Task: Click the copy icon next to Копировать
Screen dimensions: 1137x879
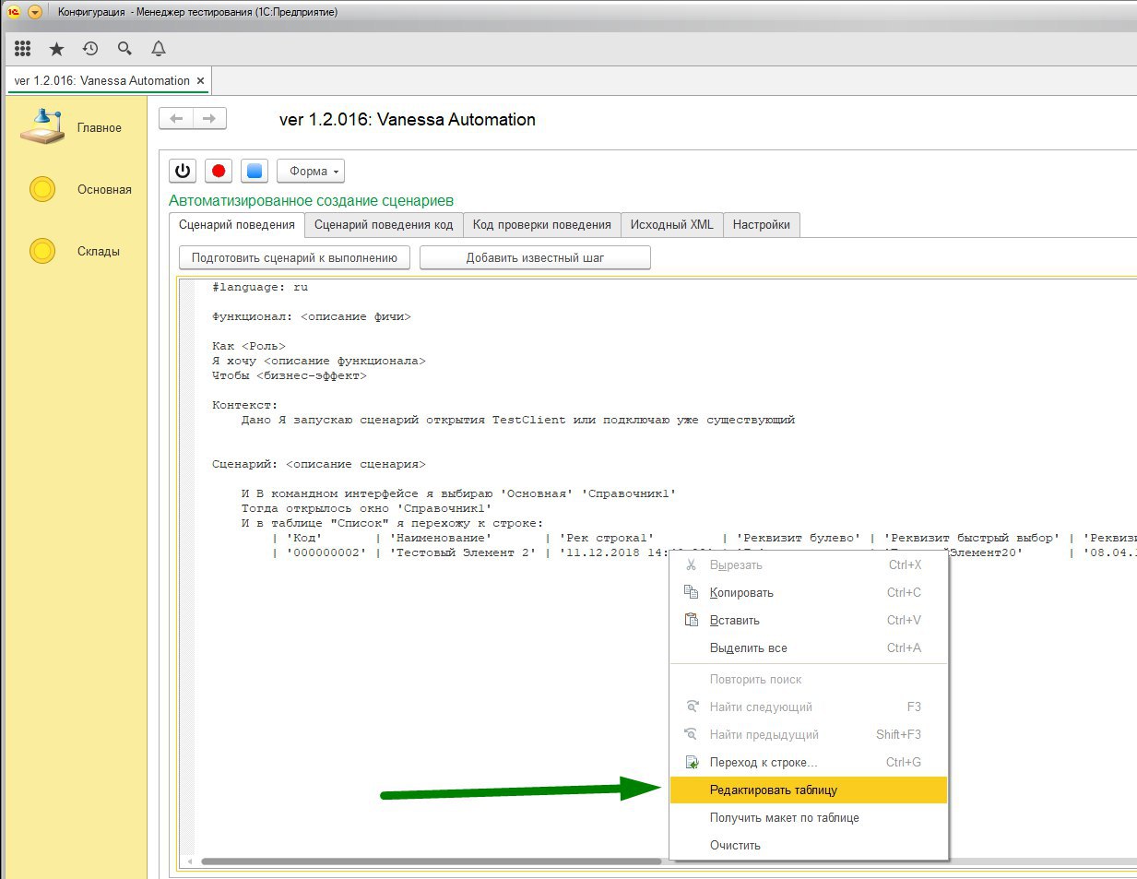Action: 691,592
